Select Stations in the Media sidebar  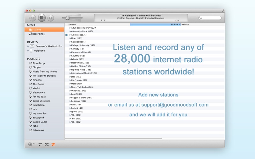coord(37,30)
